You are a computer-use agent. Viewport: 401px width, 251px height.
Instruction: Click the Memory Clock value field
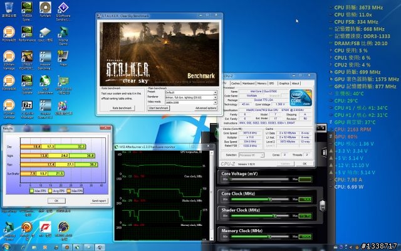305,236
